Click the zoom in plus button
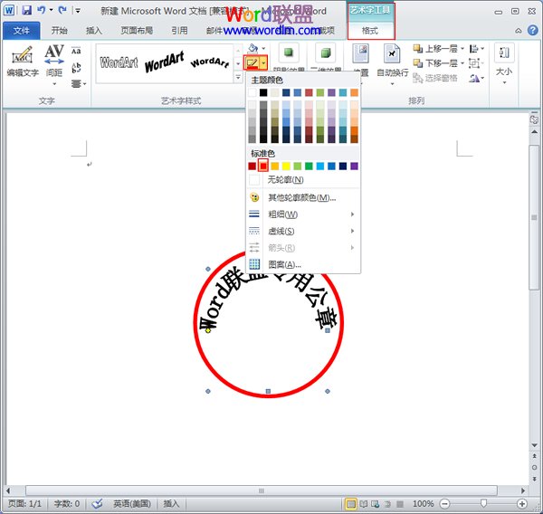 point(521,504)
